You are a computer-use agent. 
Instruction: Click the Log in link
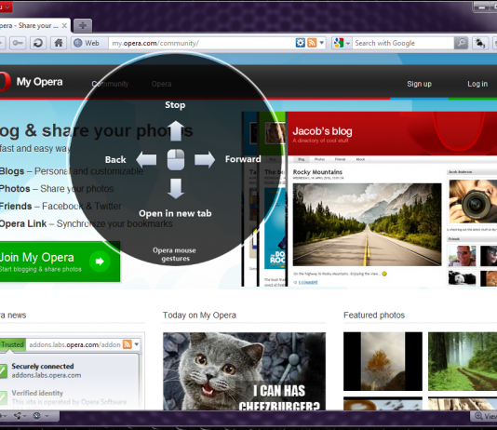(x=477, y=84)
